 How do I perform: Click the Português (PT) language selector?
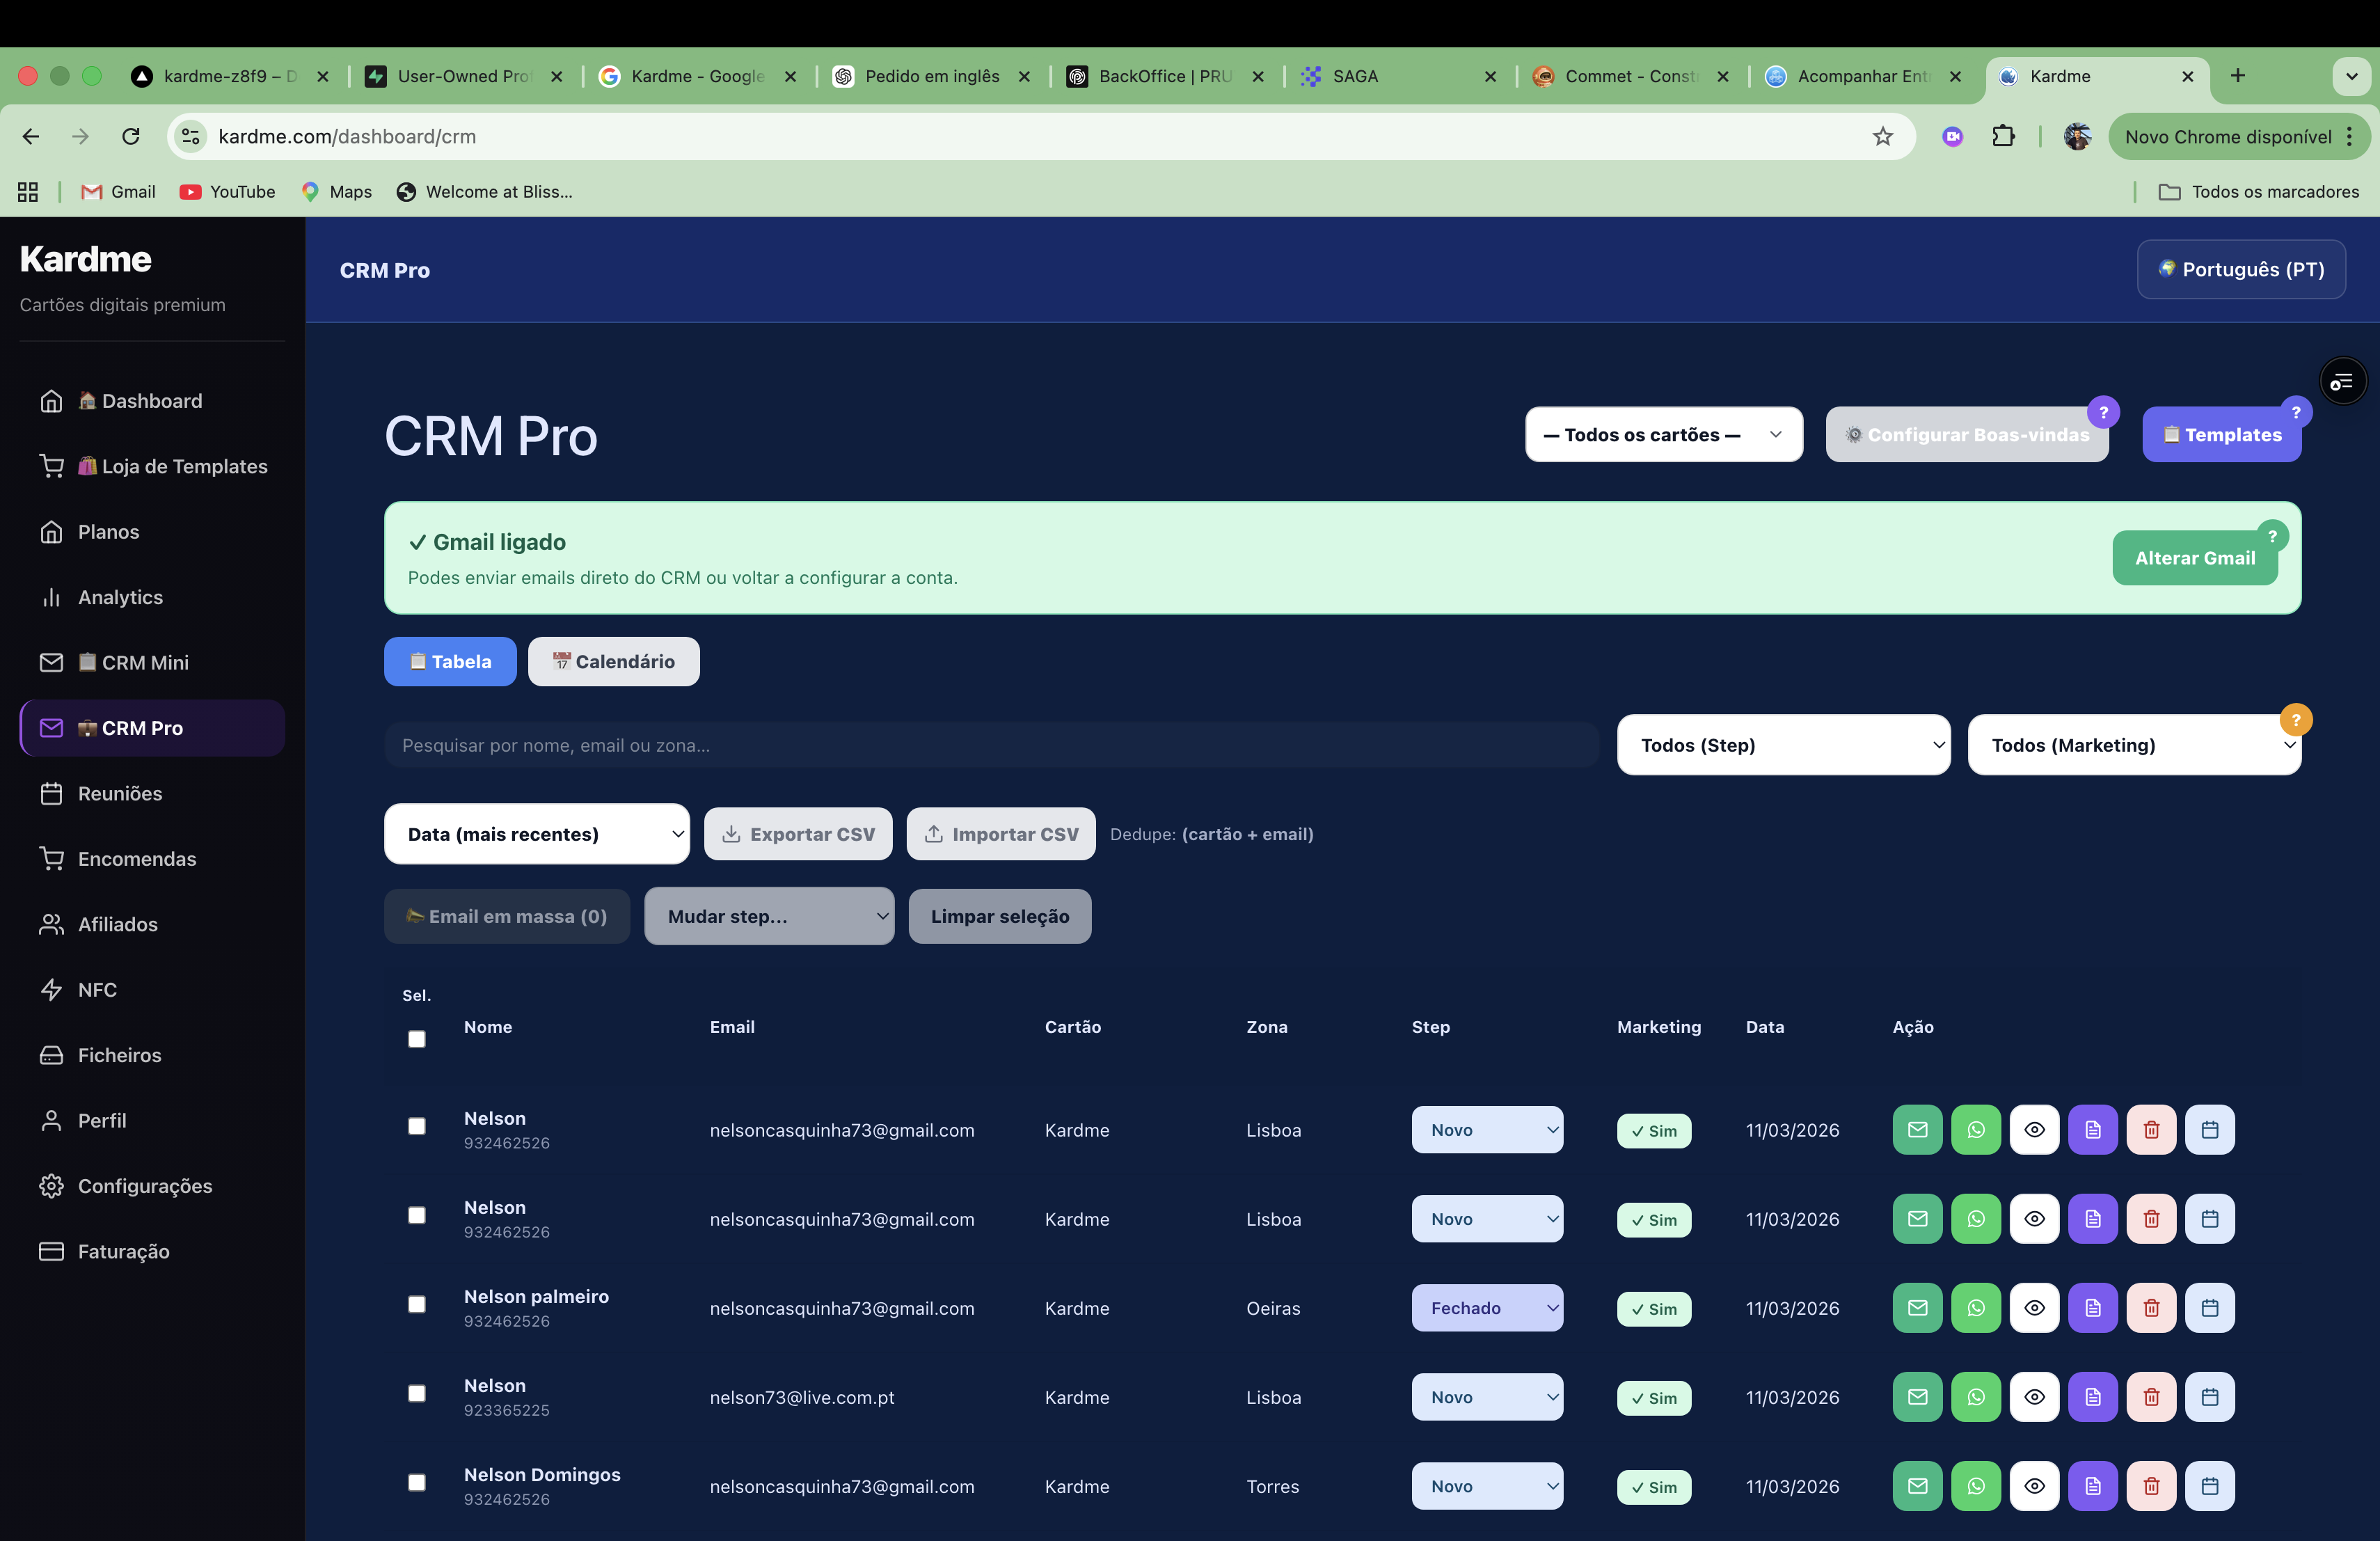coord(2240,270)
